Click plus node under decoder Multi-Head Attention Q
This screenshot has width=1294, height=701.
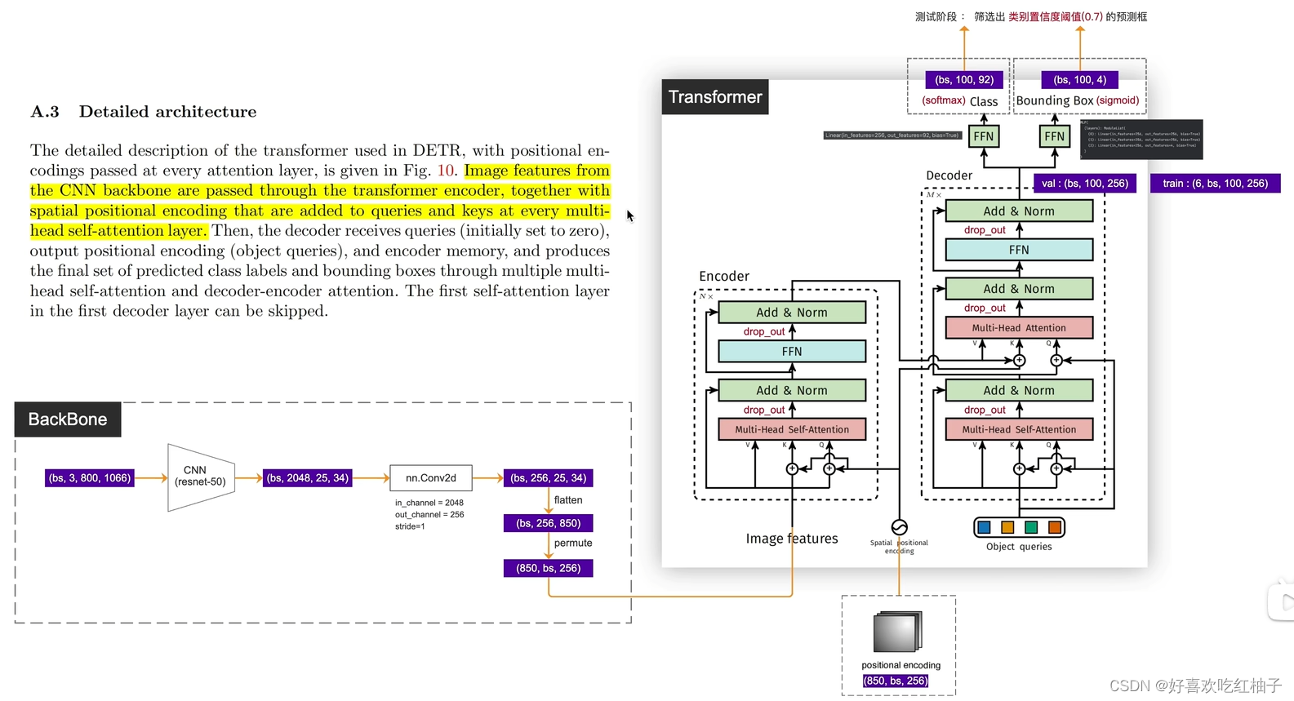pos(1056,360)
